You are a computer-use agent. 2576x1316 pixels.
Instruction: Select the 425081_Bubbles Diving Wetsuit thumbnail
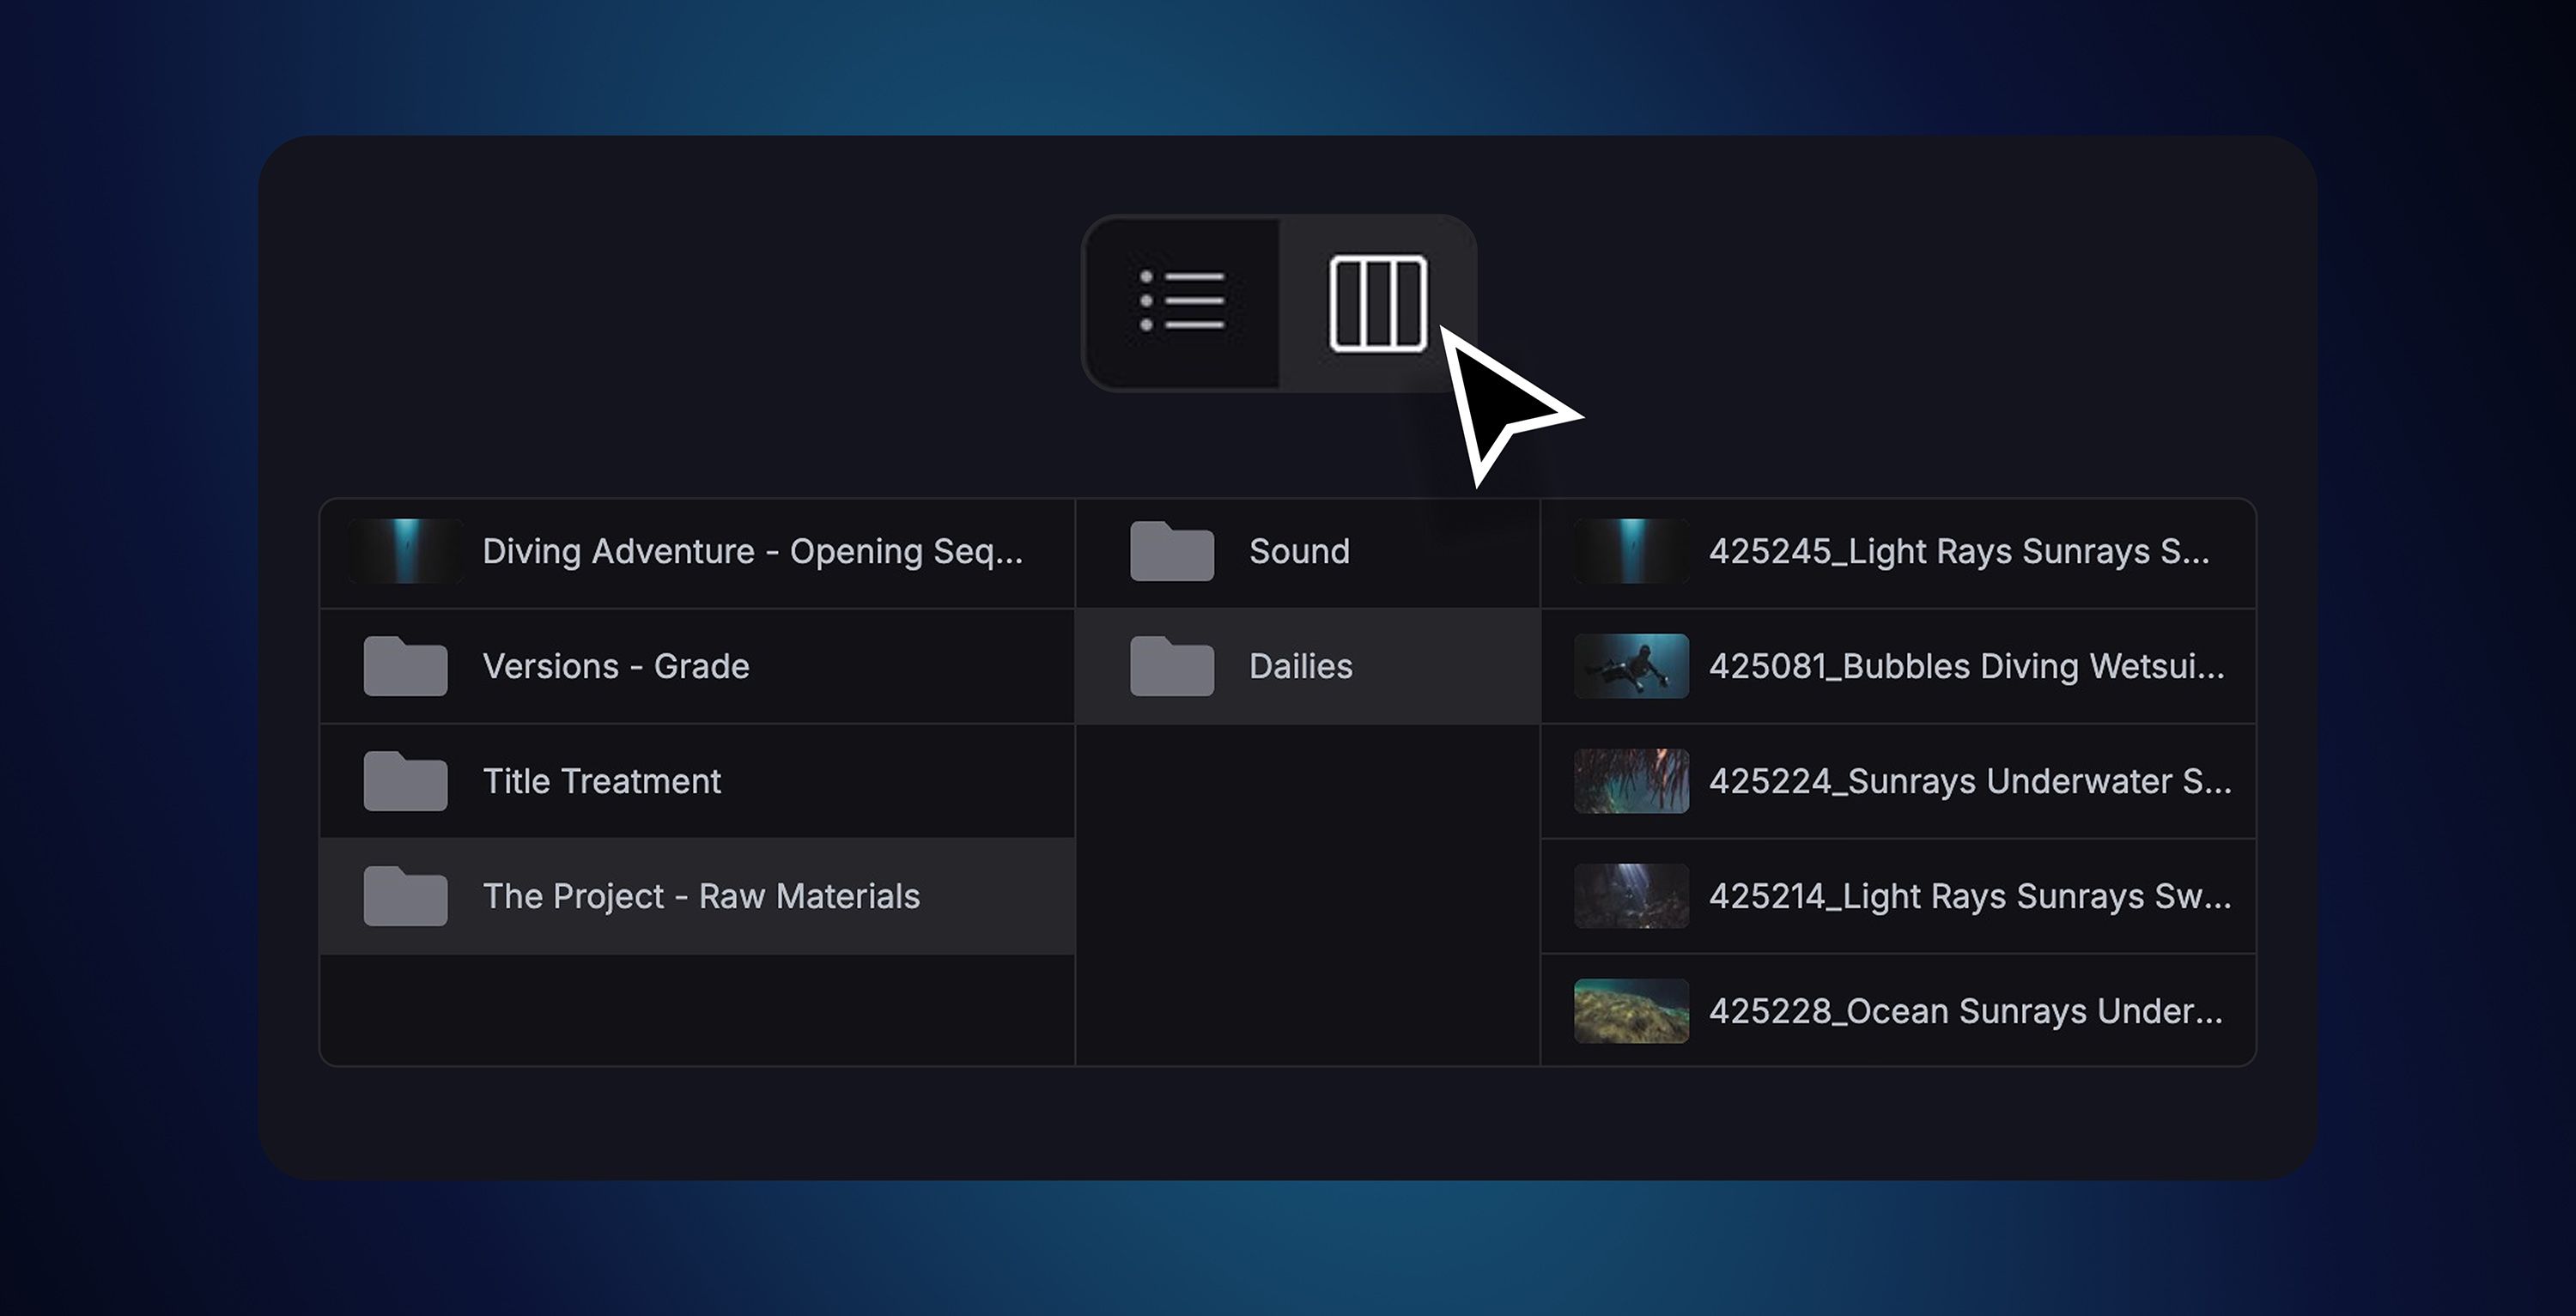point(1631,666)
